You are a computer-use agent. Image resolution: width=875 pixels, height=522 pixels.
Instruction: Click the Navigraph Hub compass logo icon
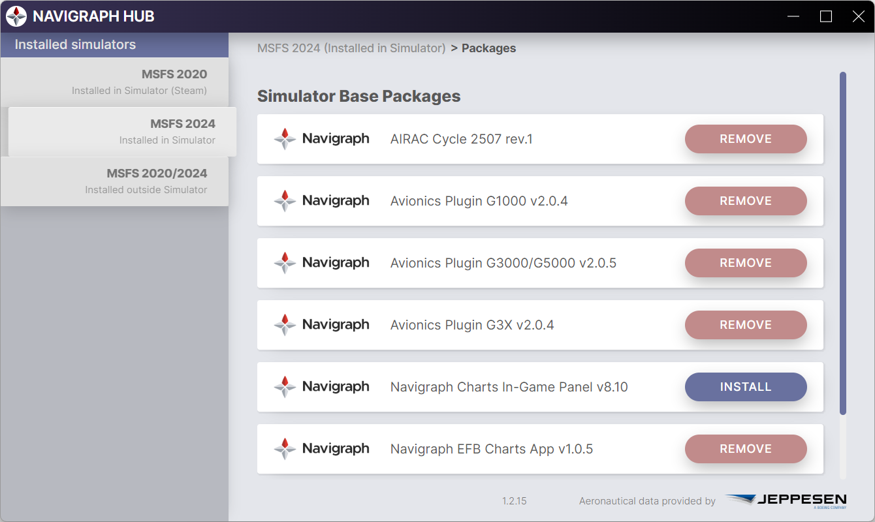[16, 16]
